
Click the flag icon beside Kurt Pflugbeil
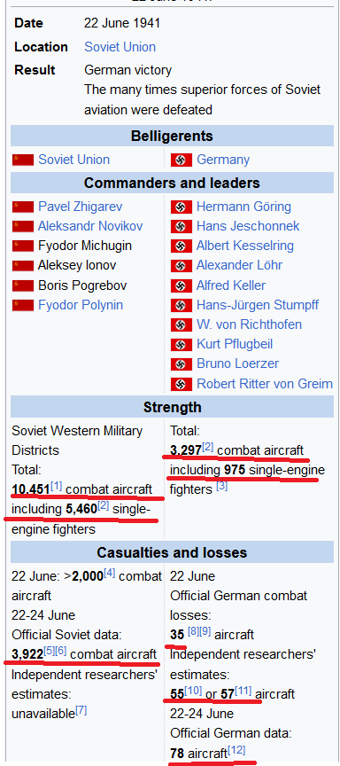(181, 344)
